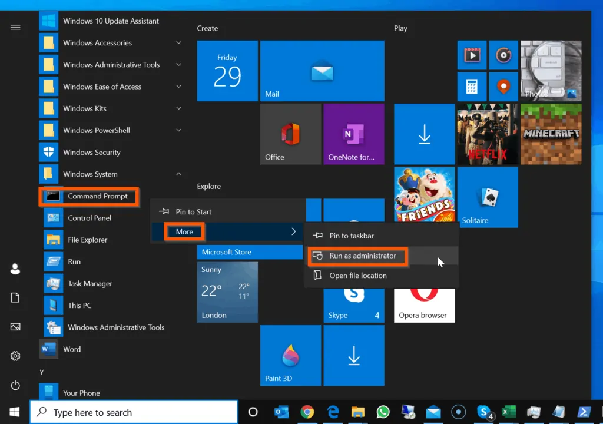Image resolution: width=603 pixels, height=424 pixels.
Task: Open the Candy Crush Friends tile
Action: coord(425,194)
